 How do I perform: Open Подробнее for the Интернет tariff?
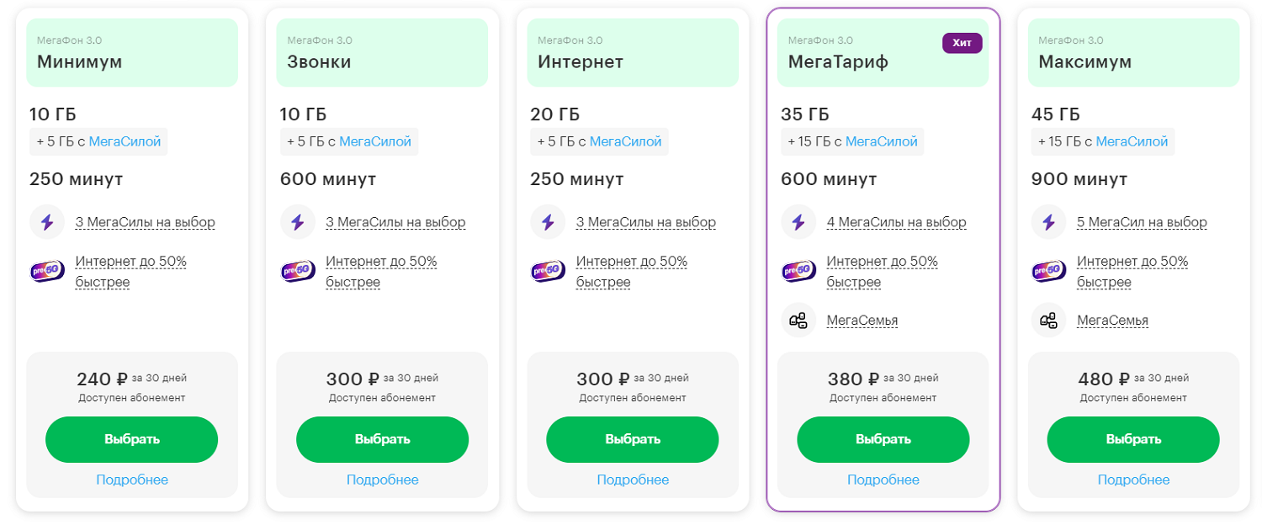click(x=633, y=480)
